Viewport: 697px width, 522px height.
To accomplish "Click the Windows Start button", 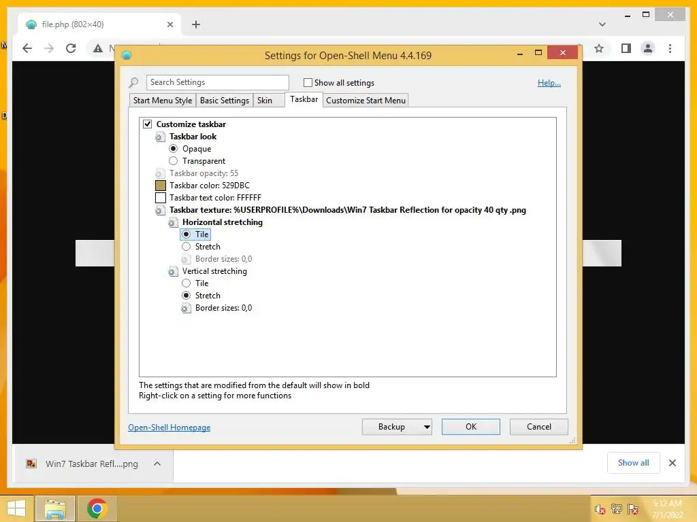I will (16, 508).
